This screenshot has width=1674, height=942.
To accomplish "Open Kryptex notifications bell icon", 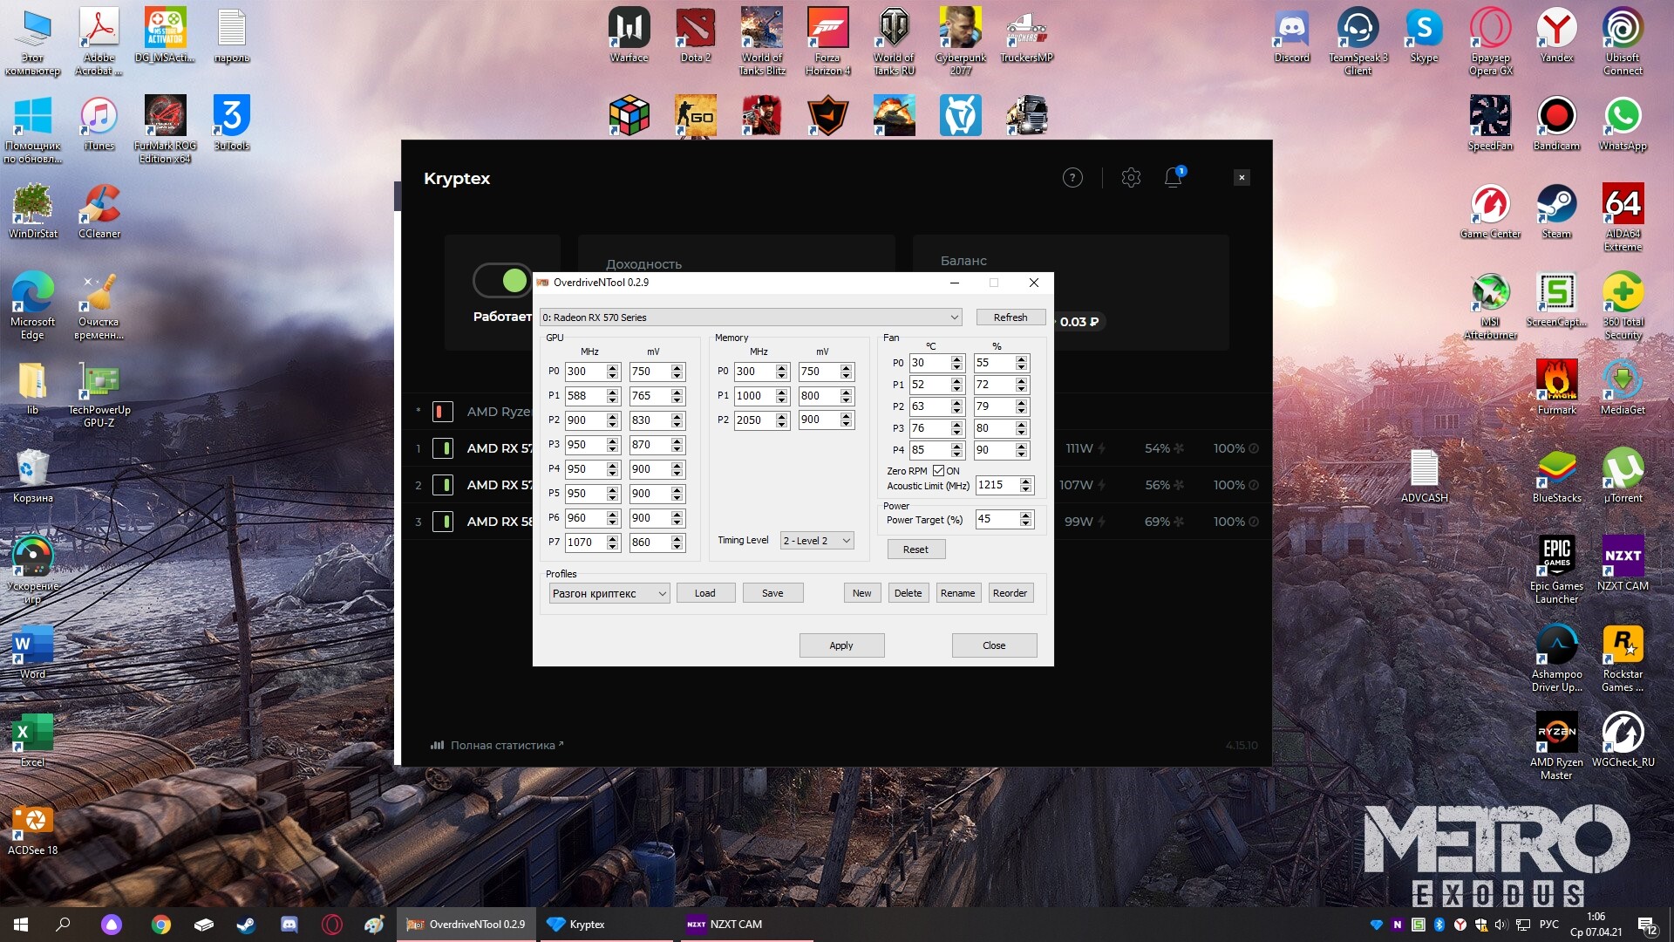I will pyautogui.click(x=1174, y=178).
